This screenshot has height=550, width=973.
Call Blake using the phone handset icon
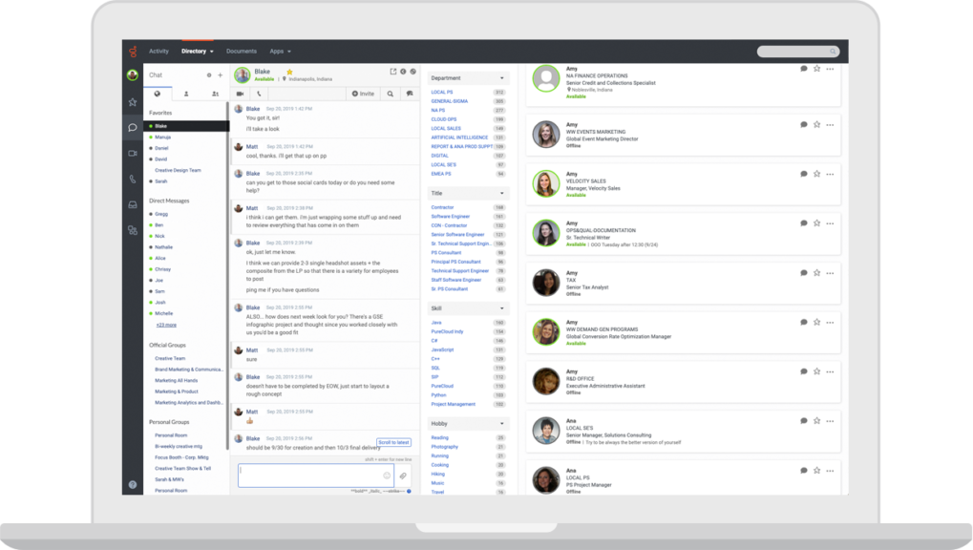click(259, 94)
